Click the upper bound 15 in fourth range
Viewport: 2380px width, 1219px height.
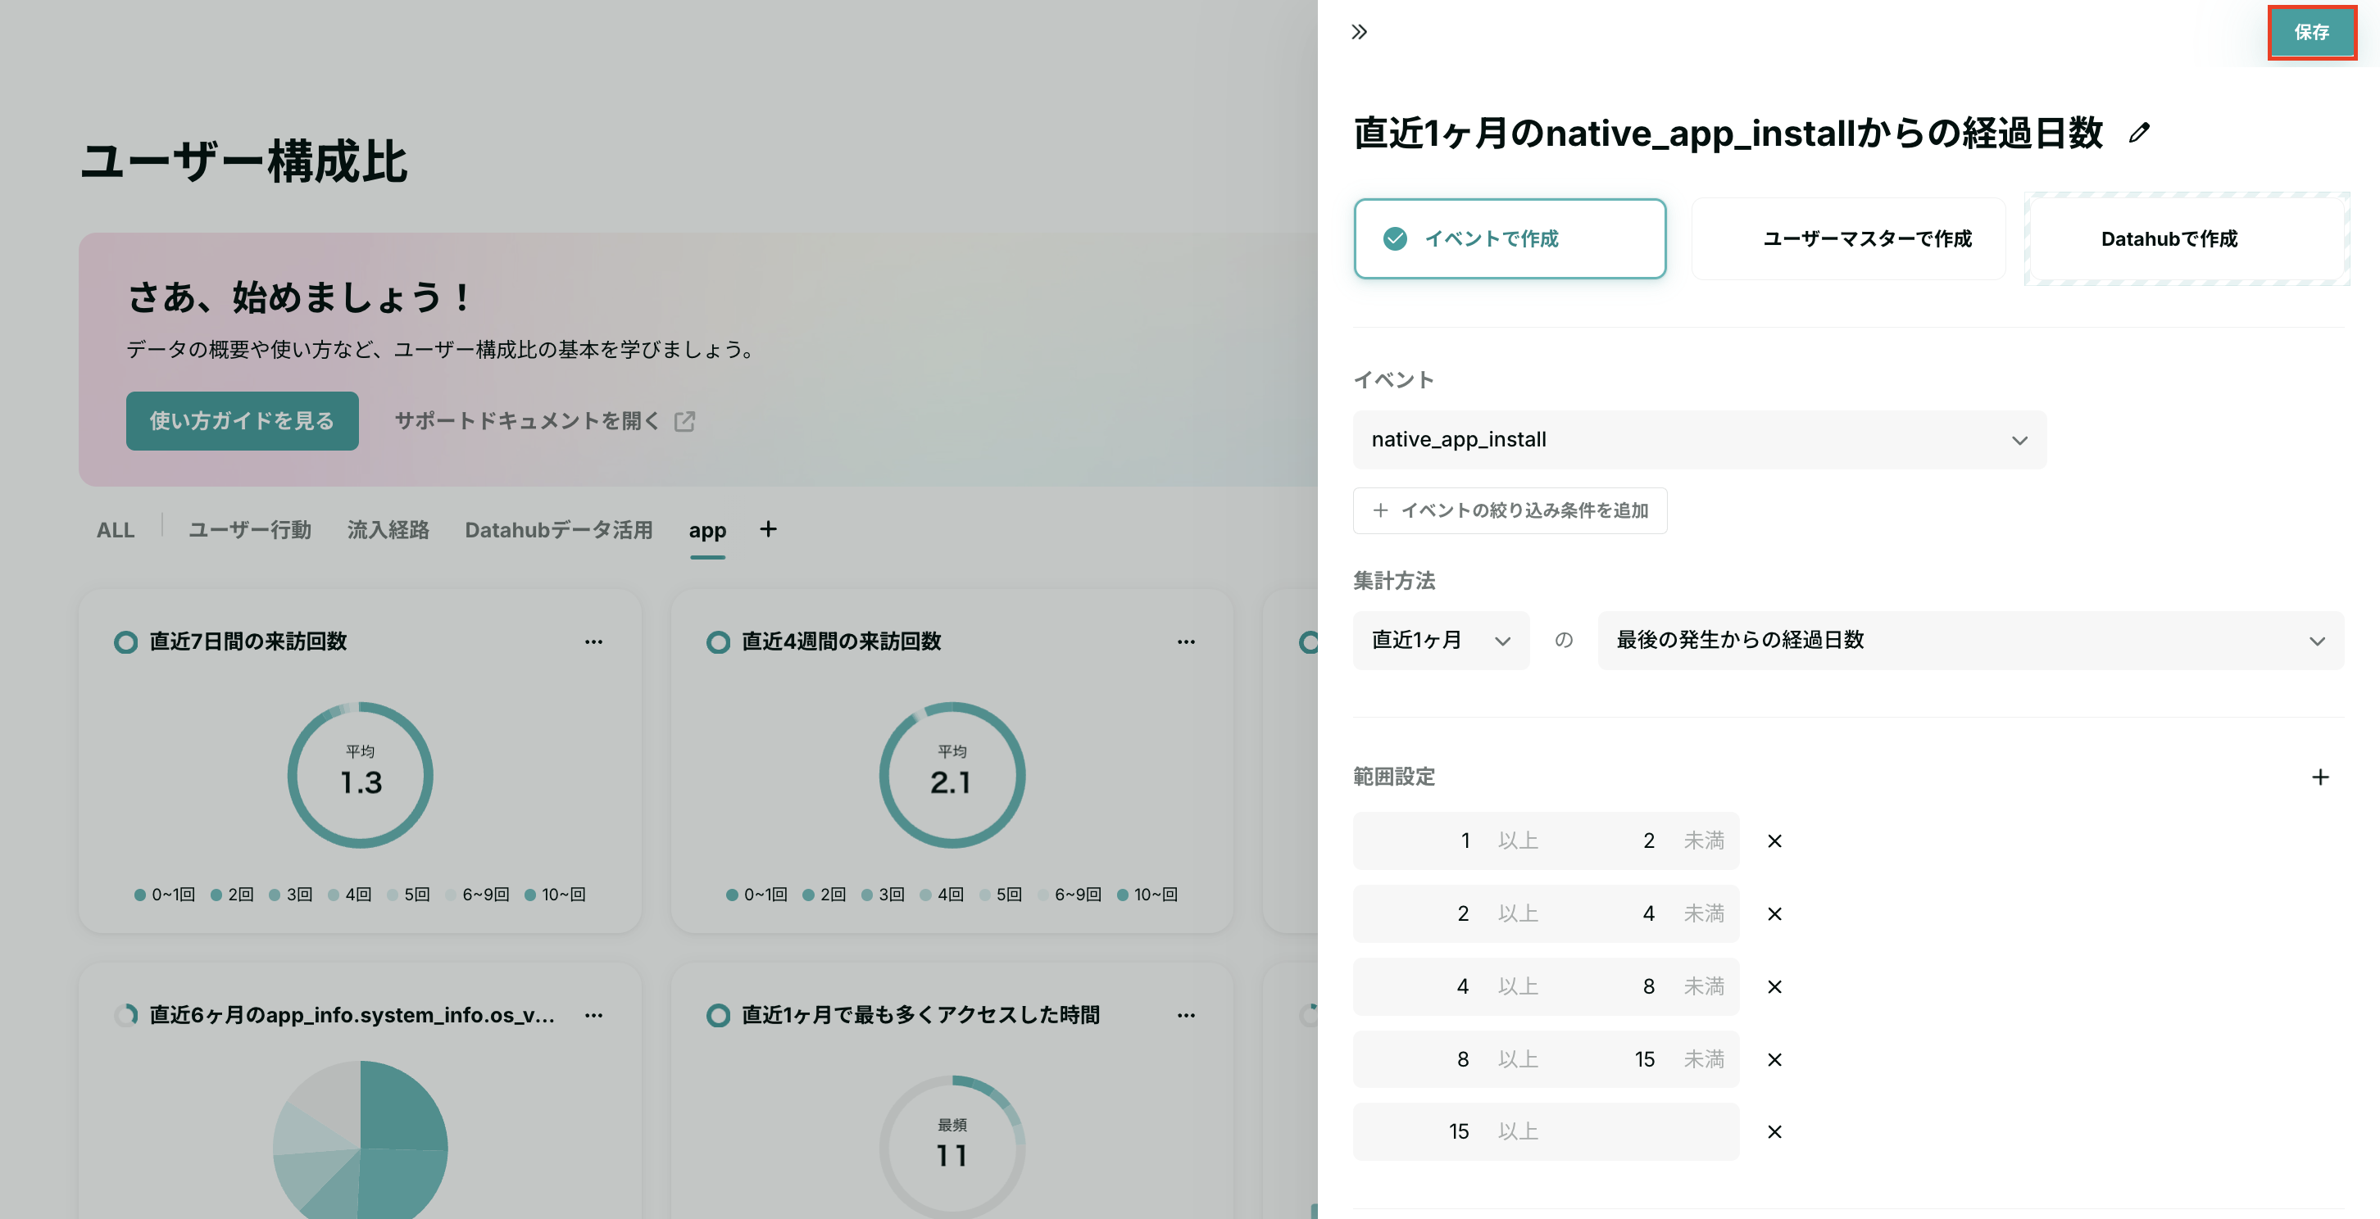click(1644, 1060)
